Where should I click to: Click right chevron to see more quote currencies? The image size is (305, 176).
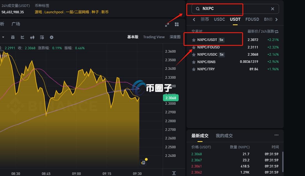276,19
